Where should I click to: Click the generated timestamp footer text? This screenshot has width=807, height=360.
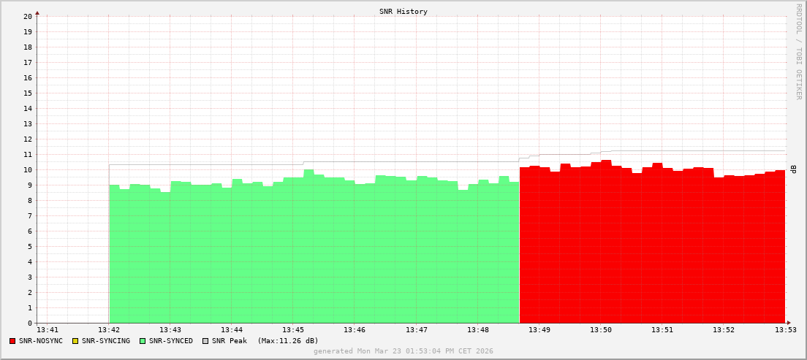(x=403, y=351)
